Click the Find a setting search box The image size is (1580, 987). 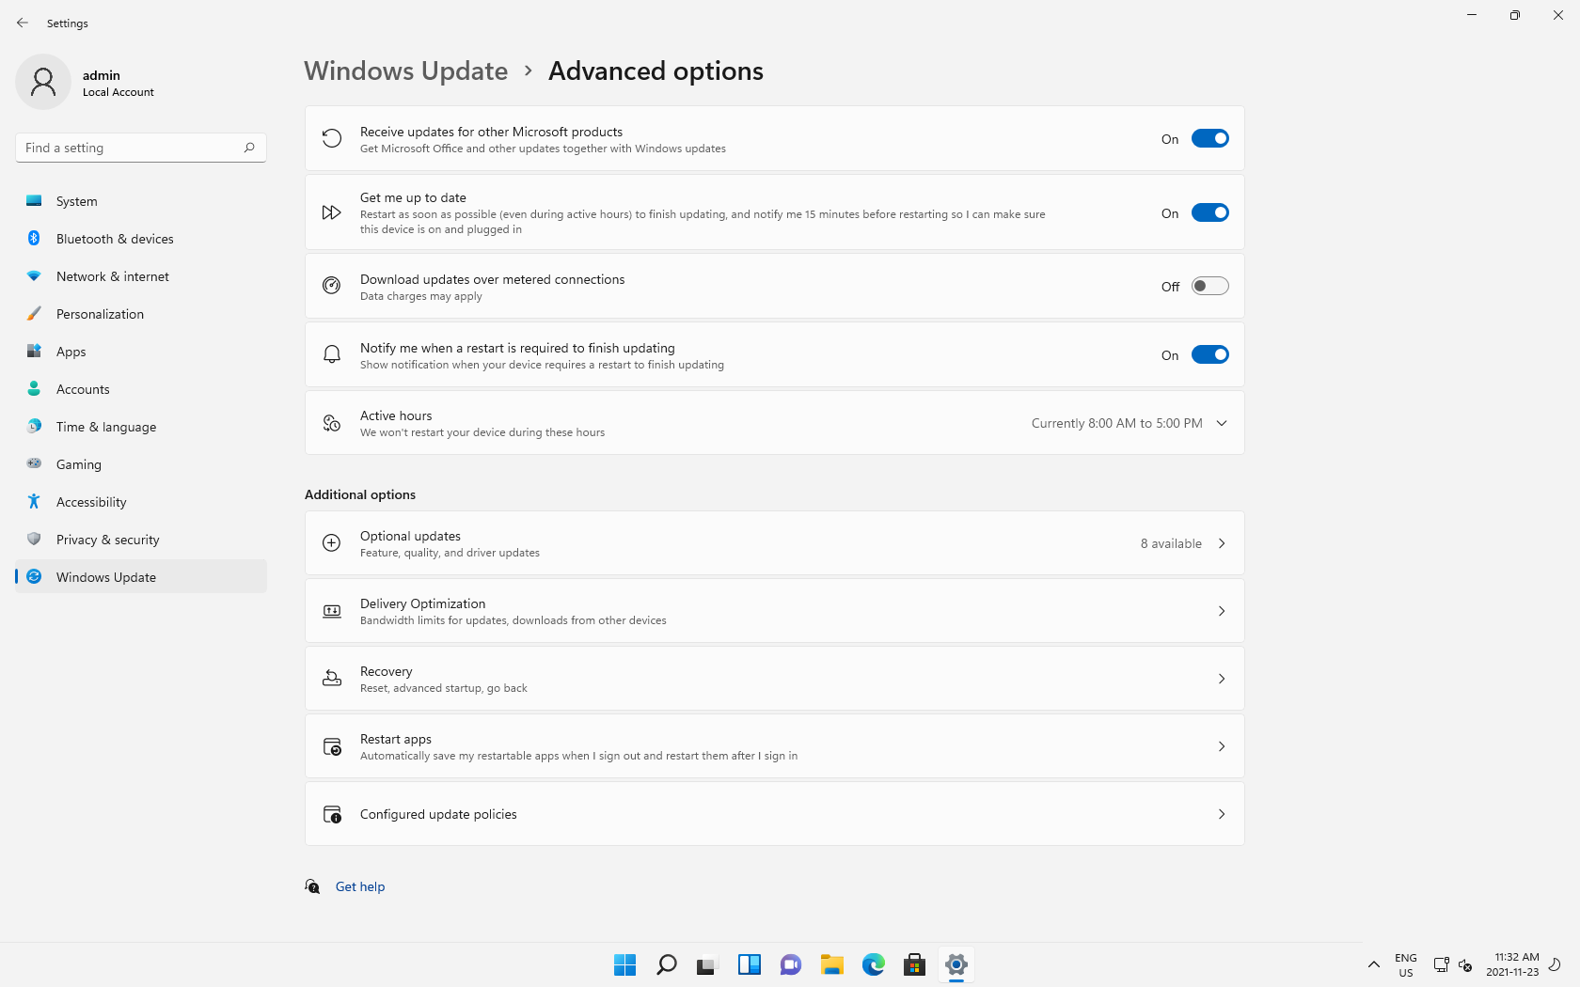tap(130, 148)
